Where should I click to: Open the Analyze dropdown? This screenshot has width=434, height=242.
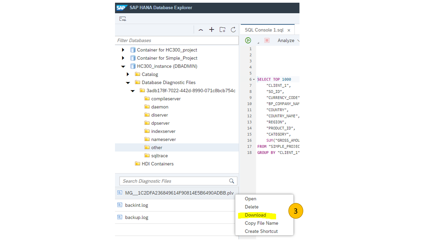288,40
